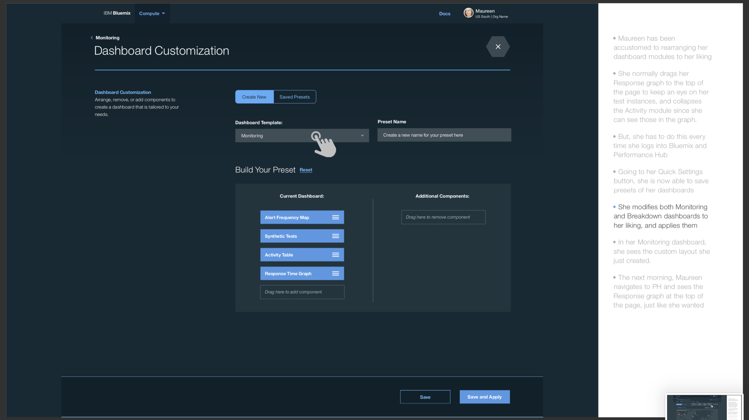Switch to Saved Presets toggle option
Viewport: 749px width, 420px height.
pyautogui.click(x=295, y=97)
